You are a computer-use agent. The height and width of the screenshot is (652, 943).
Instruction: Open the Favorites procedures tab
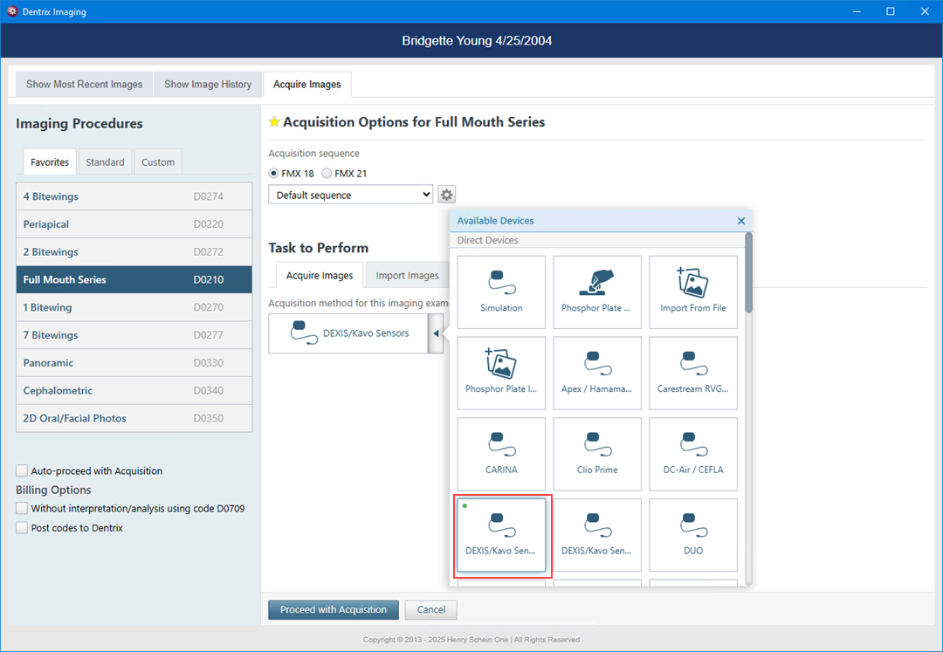click(x=50, y=162)
